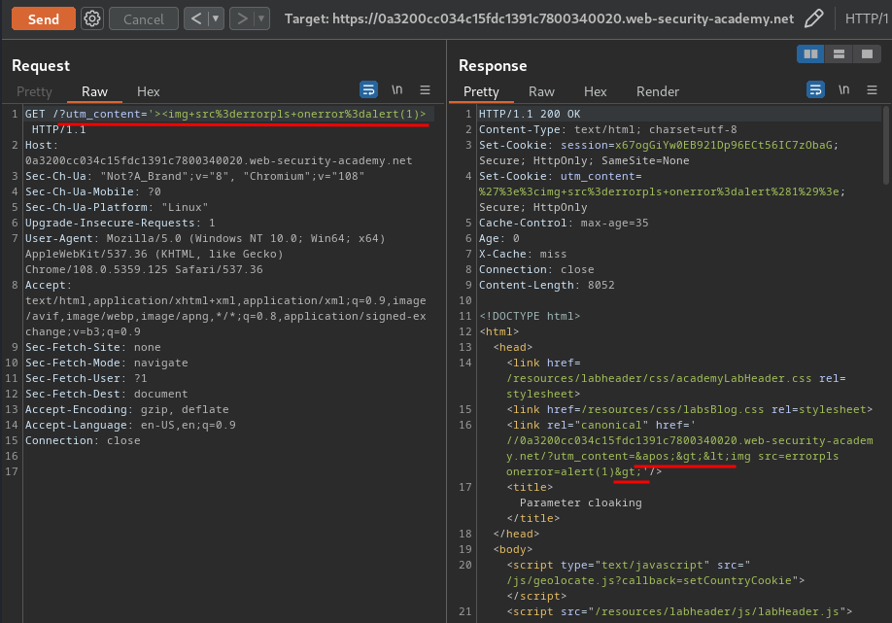The width and height of the screenshot is (892, 623).
Task: Click the labsBlog.css link line
Action: 690,409
